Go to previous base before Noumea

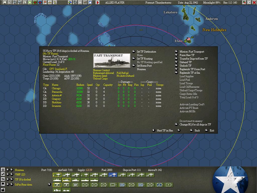pos(8,170)
